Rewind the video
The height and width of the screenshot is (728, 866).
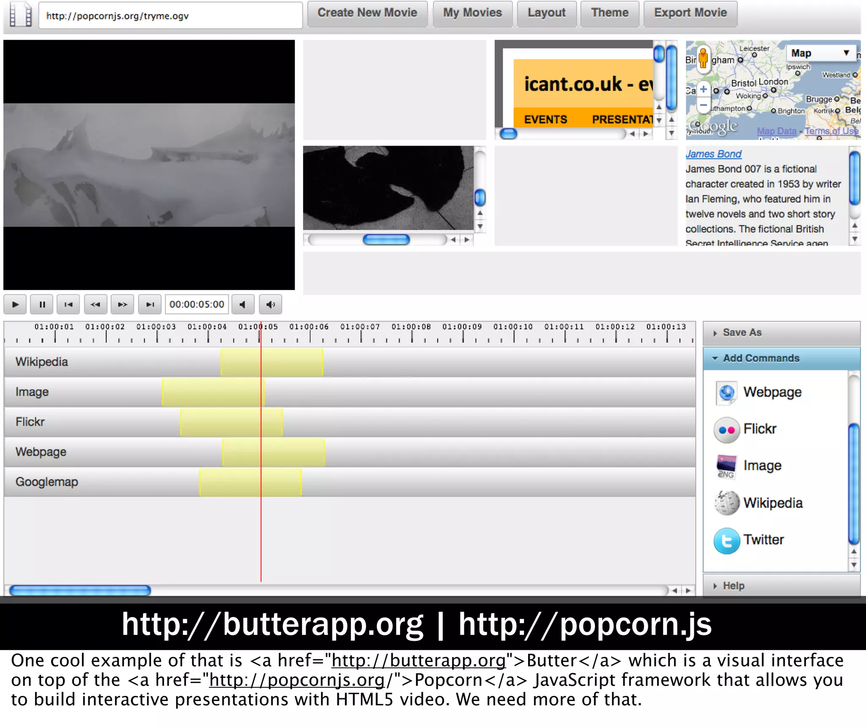pos(96,304)
